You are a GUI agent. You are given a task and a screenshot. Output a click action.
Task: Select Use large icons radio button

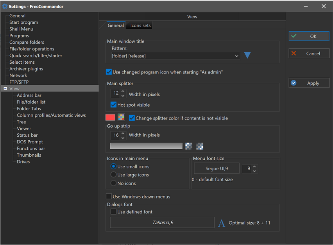pos(113,175)
